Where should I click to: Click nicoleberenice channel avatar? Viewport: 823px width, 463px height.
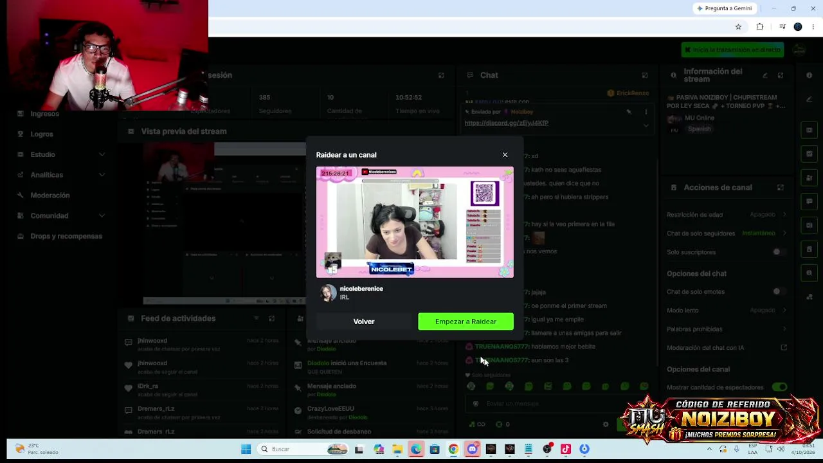pos(329,293)
